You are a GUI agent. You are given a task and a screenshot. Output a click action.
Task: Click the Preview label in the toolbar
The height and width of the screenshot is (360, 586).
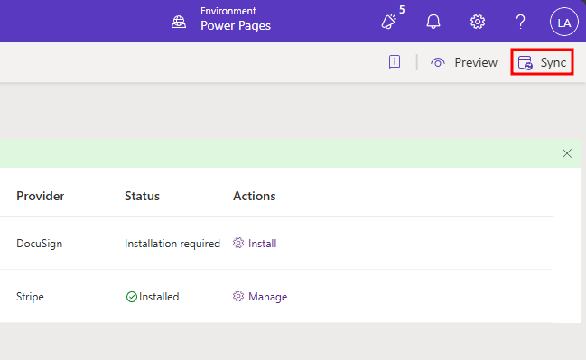pos(476,62)
